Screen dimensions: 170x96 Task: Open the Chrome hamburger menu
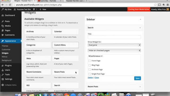(168, 5)
